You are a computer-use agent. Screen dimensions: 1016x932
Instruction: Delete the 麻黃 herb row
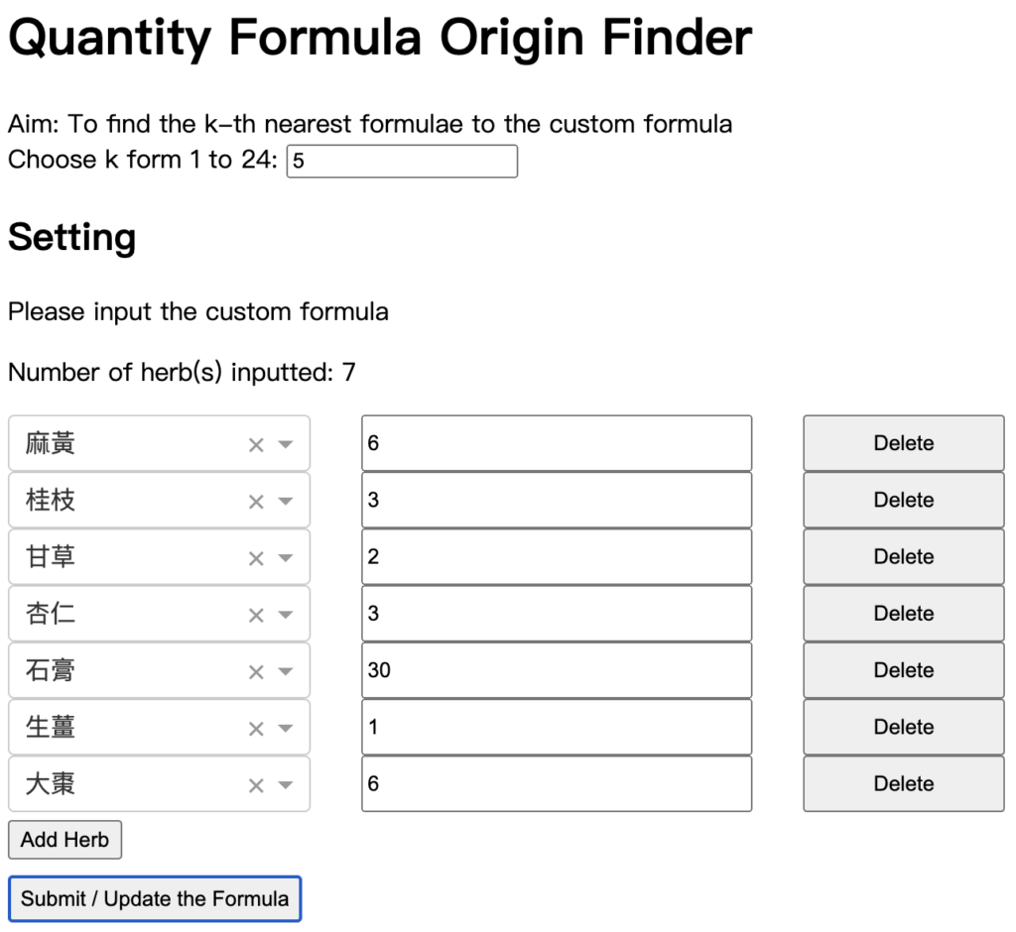click(x=903, y=443)
